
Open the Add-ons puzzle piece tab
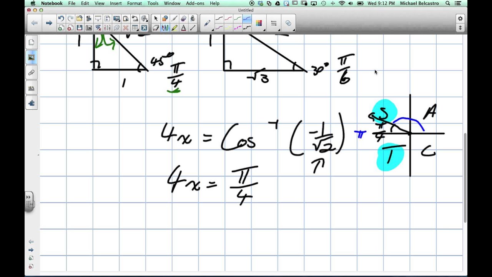(x=32, y=103)
